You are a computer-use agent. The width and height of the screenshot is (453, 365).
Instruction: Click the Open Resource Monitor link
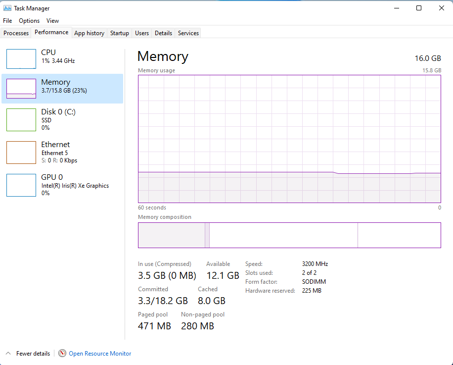coord(100,354)
